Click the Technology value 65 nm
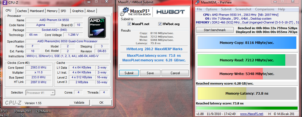 point(33,35)
